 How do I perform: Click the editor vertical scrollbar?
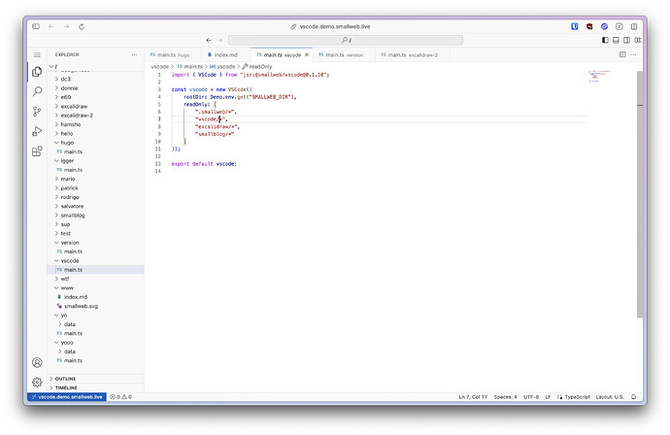tap(640, 194)
